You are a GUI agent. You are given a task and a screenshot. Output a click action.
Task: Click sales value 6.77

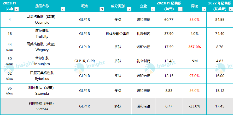169,106
